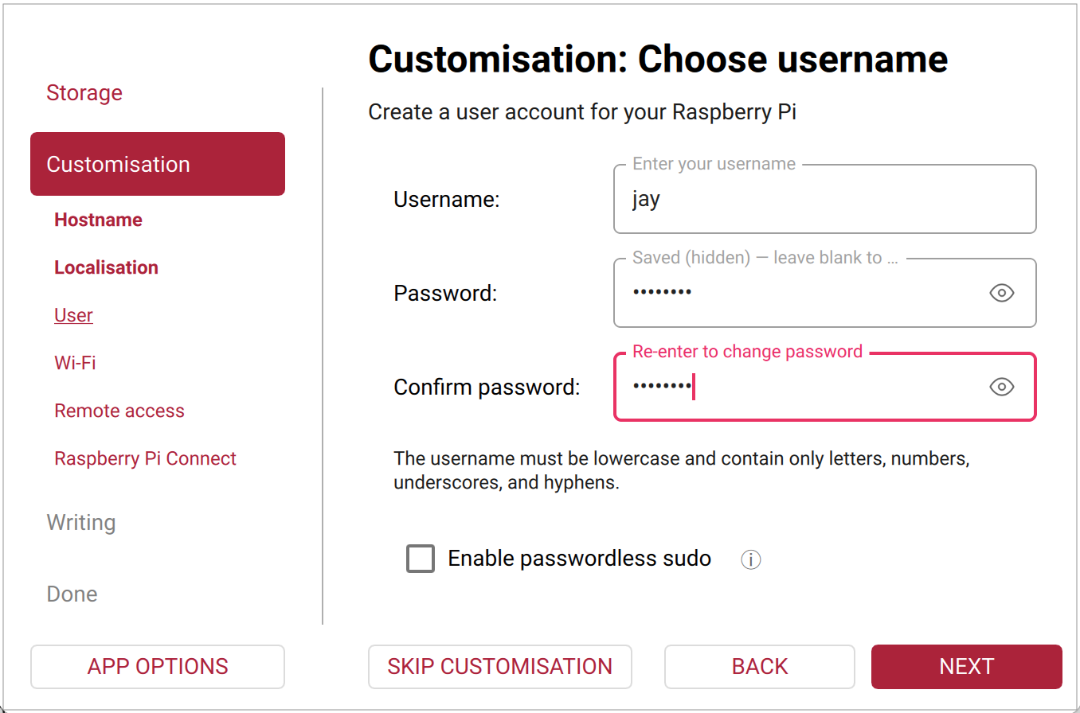1080x713 pixels.
Task: Go to the Hostname settings page
Action: (x=98, y=220)
